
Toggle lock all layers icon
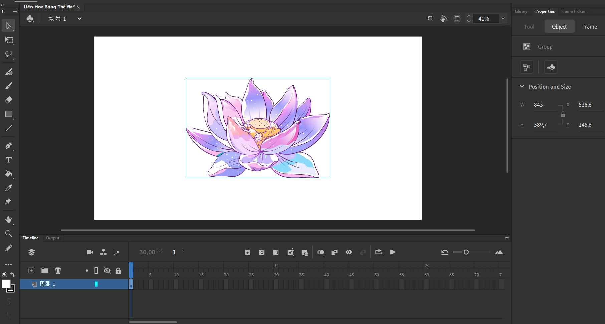pos(118,270)
